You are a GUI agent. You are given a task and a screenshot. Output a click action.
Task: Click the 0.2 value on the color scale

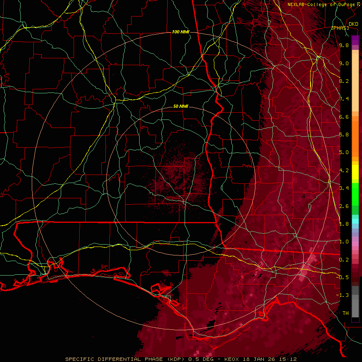coord(344,259)
